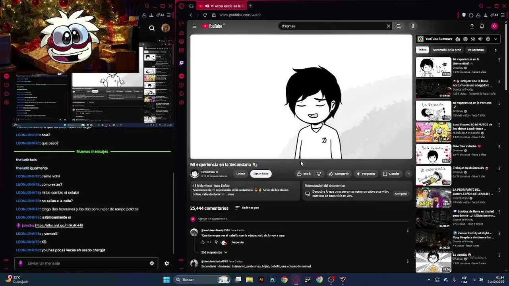Click the ad-blocker shield icon in address bar
The height and width of the screenshot is (286, 509).
pyautogui.click(x=464, y=15)
